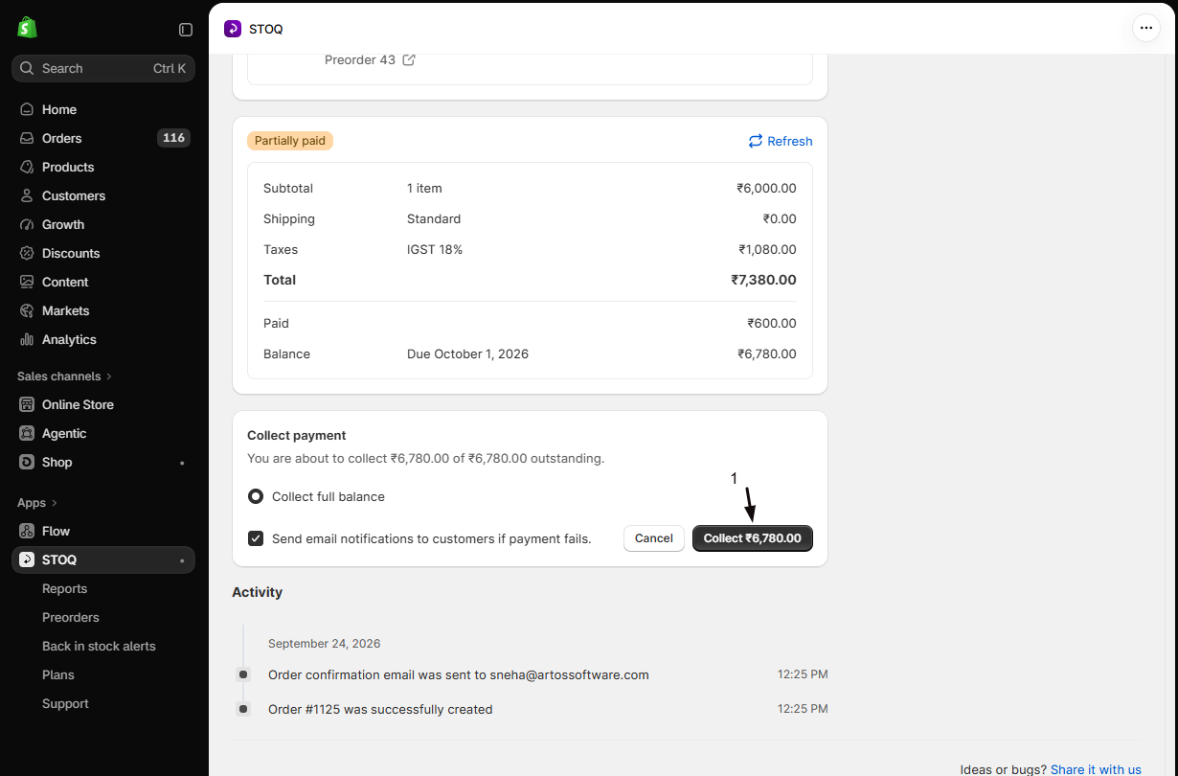Click the Paid amount ₹600.00
The height and width of the screenshot is (776, 1178).
coord(772,323)
